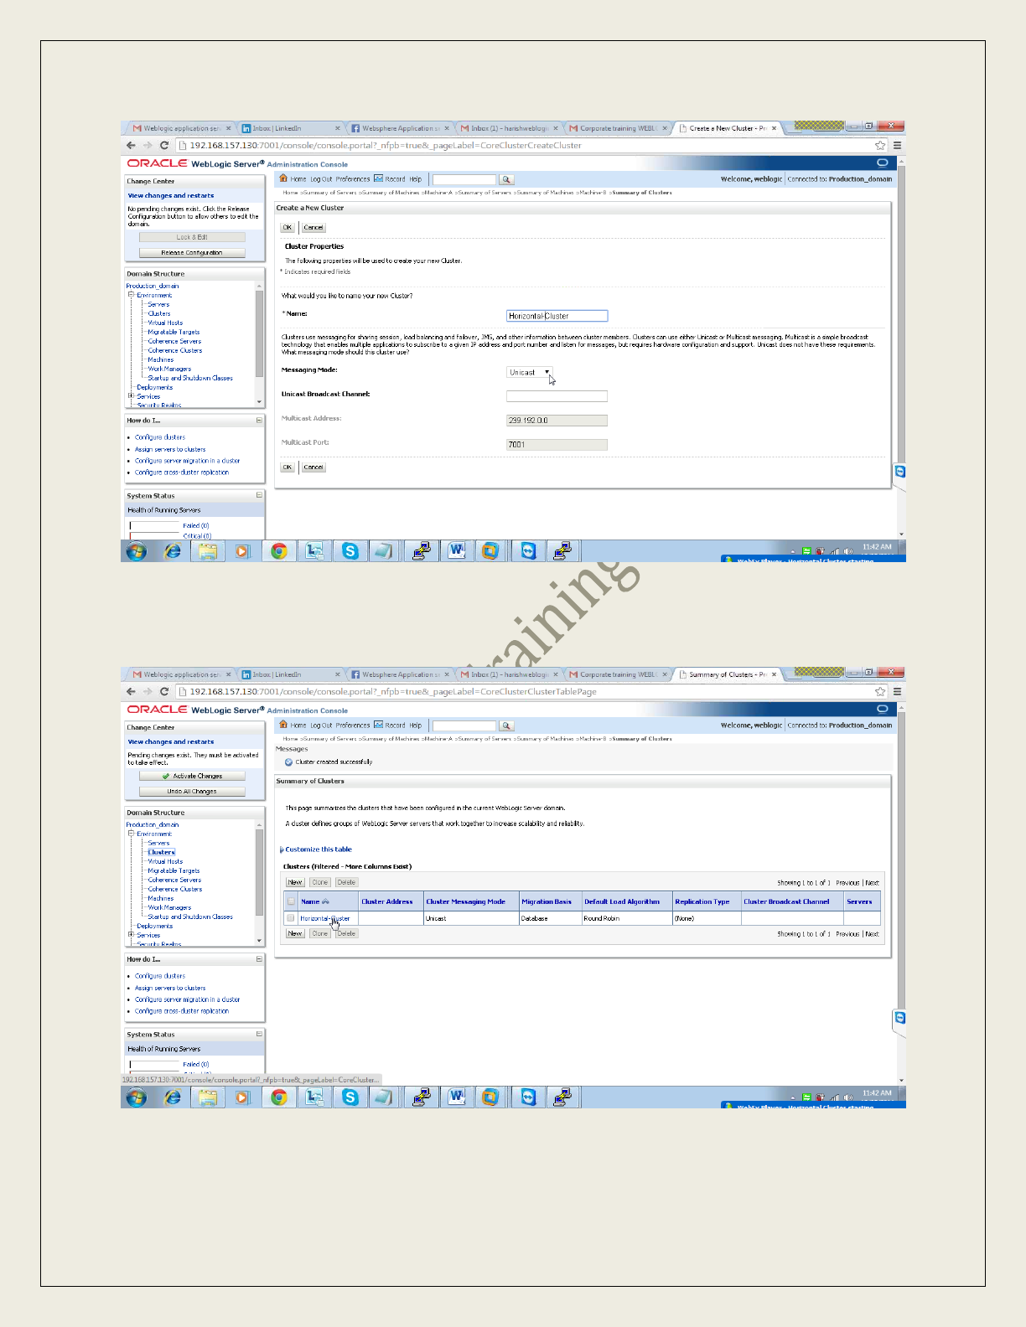The image size is (1026, 1327).
Task: Tick checkbox for Horizontal-Cluster row
Action: click(291, 918)
